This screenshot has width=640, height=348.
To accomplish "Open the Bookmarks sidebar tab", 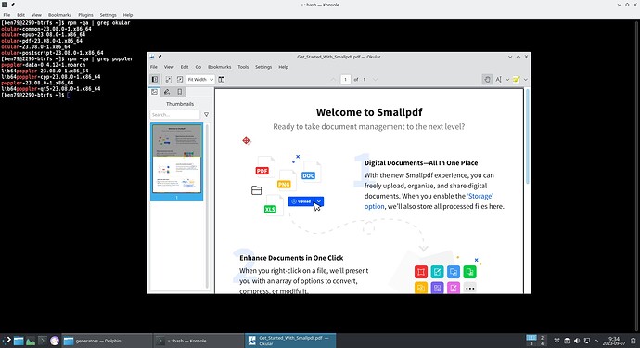I will point(180,92).
